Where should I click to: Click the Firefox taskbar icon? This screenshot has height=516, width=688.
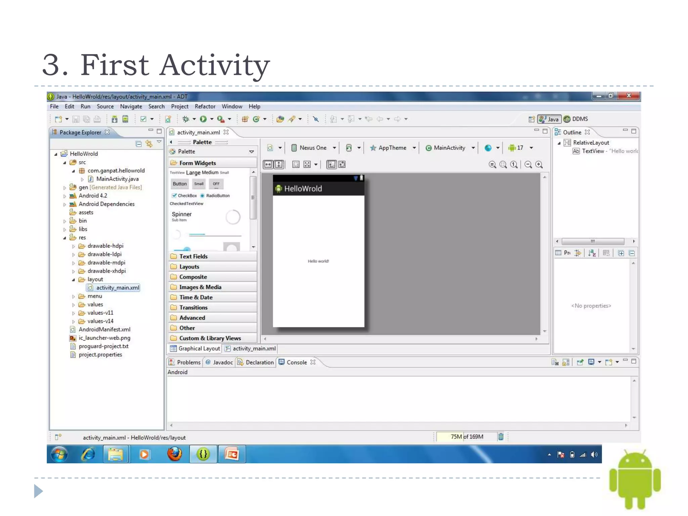point(175,454)
